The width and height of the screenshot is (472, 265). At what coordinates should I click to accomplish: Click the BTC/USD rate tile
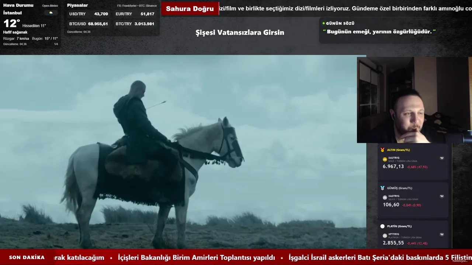pyautogui.click(x=88, y=24)
